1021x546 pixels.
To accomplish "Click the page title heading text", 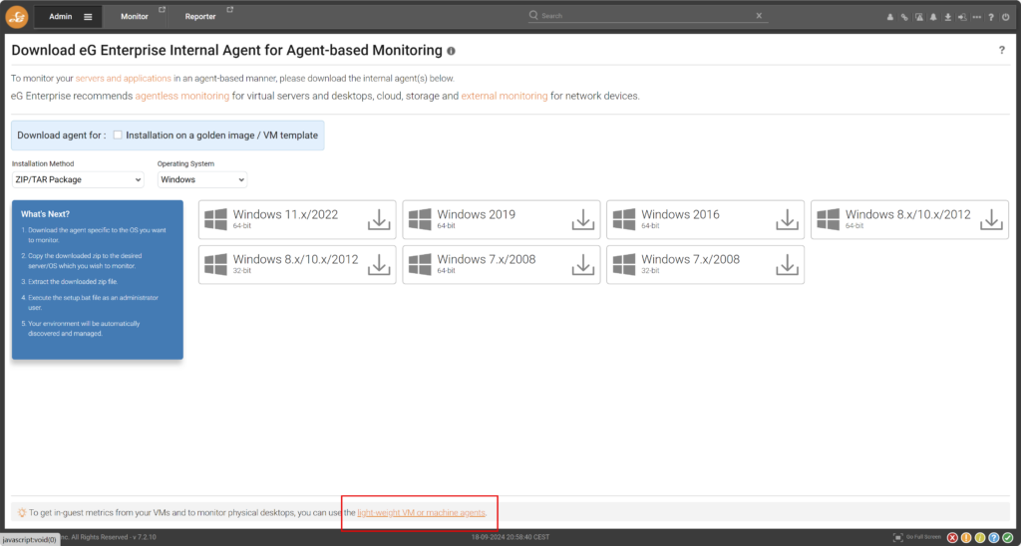I will pos(226,50).
